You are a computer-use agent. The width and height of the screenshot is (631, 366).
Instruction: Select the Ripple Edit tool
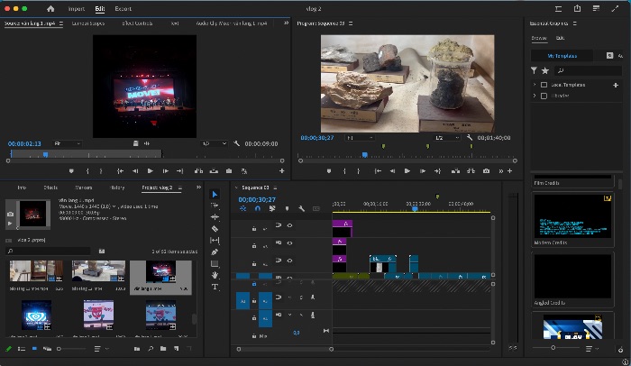215,217
